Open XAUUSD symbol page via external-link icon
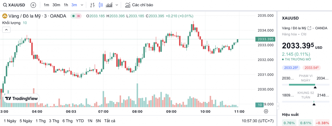Screen dimensions: 332x126 point(309,28)
